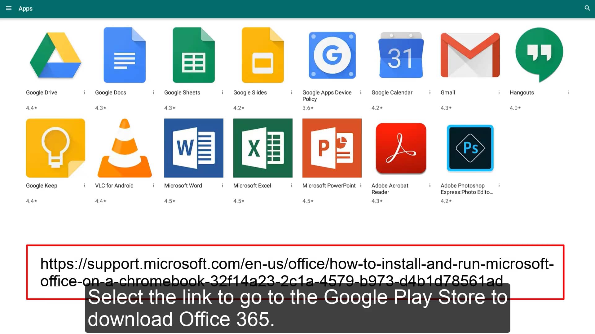The width and height of the screenshot is (595, 334).
Task: Open the search magnifier icon
Action: coord(587,8)
